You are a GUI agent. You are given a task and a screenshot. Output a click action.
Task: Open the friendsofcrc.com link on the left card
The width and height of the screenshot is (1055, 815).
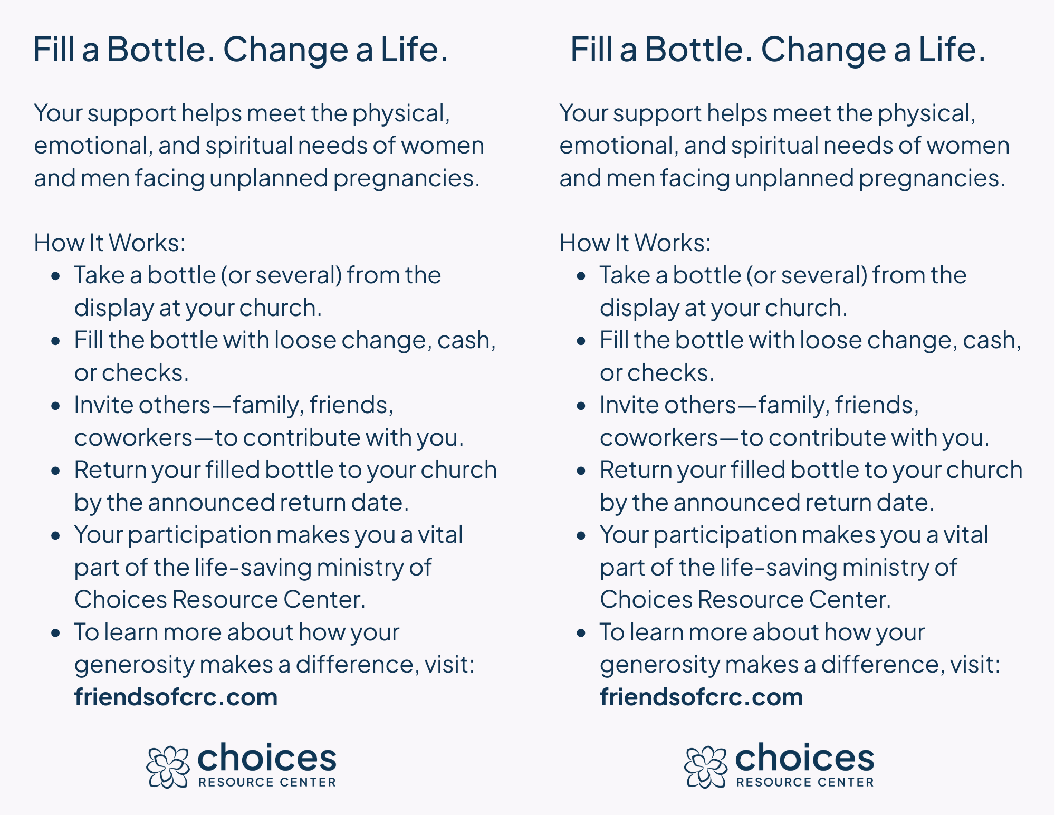176,697
